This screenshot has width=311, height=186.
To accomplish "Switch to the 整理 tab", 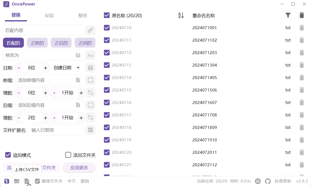I will tap(82, 15).
